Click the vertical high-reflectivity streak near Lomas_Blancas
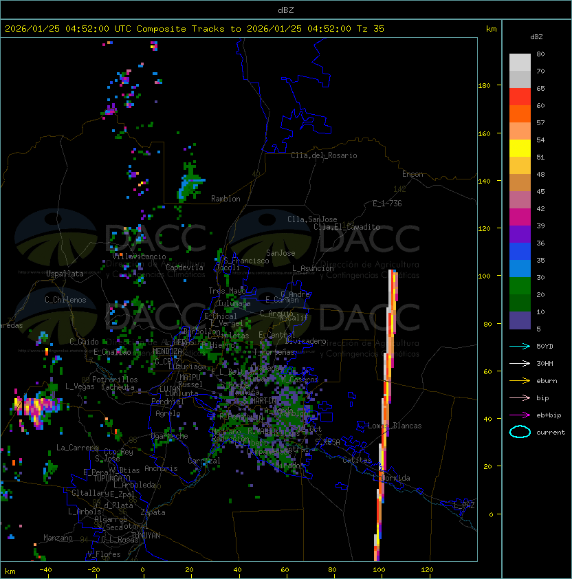This screenshot has width=572, height=579. click(x=386, y=415)
